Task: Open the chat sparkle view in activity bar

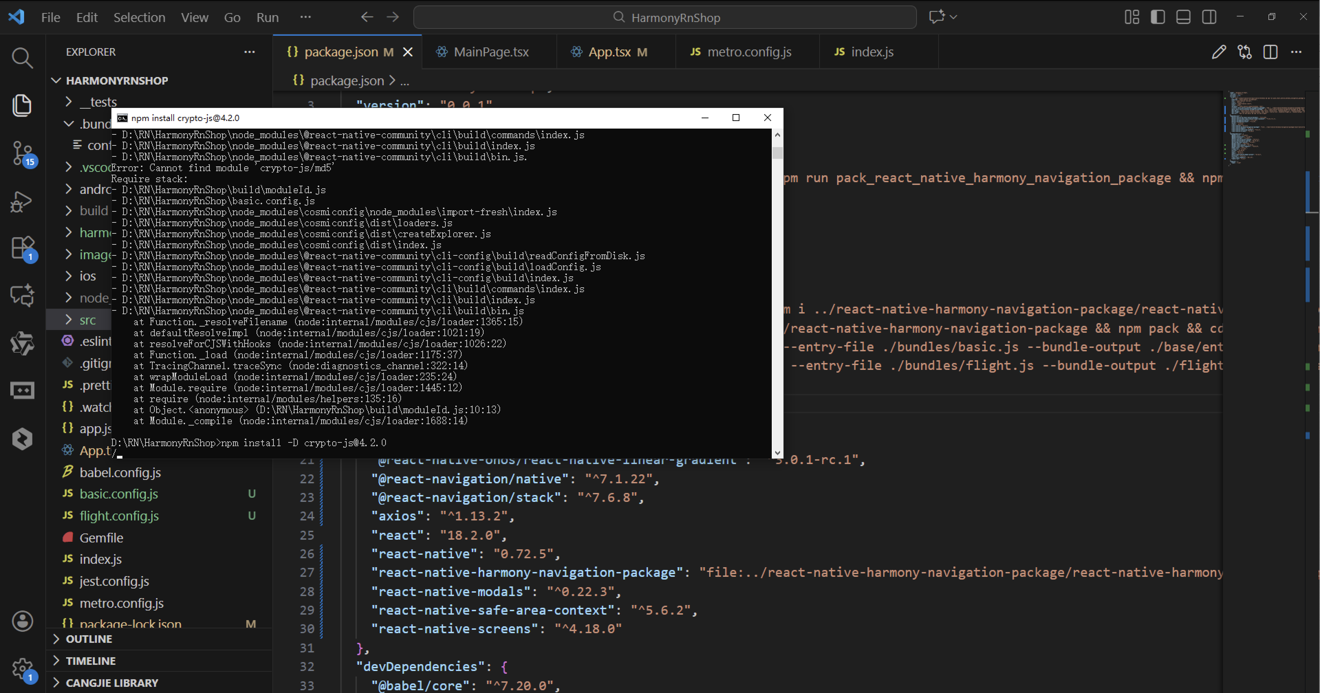Action: pyautogui.click(x=22, y=296)
